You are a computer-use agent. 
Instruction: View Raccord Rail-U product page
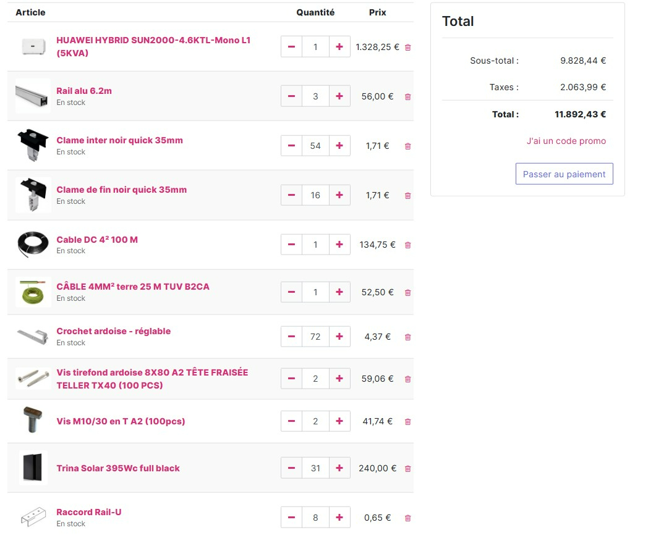point(89,512)
